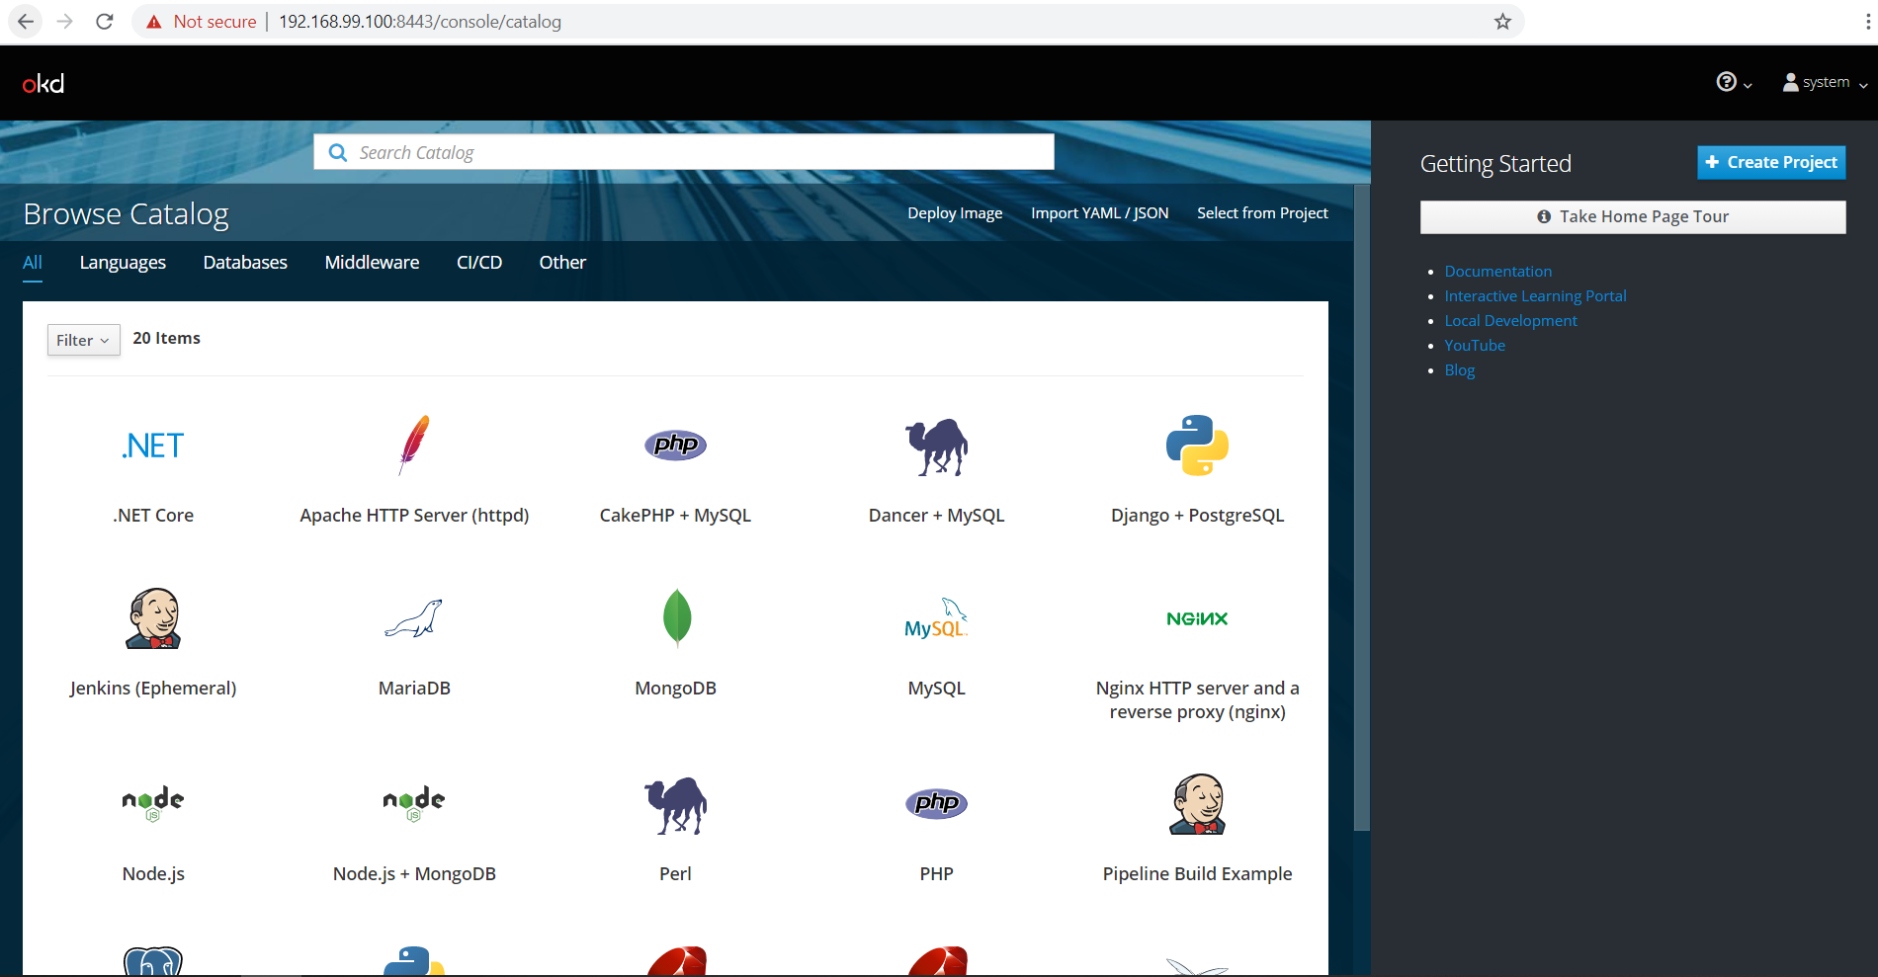This screenshot has height=977, width=1878.
Task: Open the system user menu
Action: 1825,82
